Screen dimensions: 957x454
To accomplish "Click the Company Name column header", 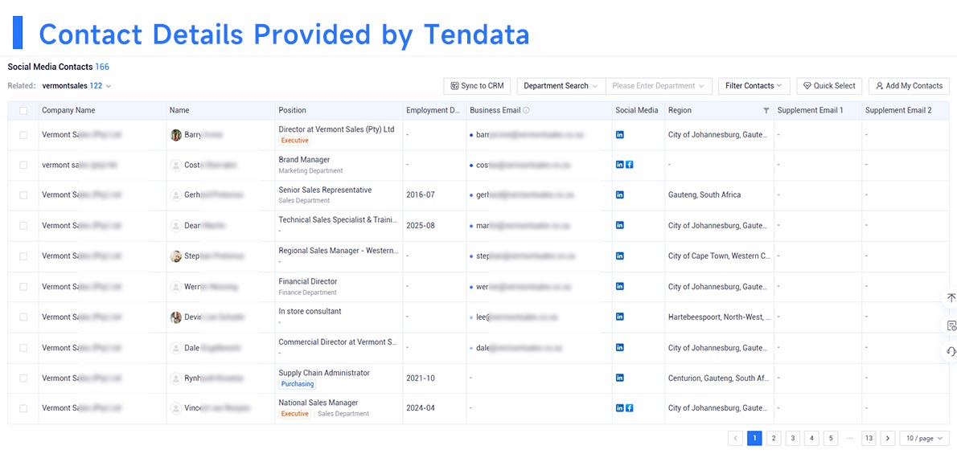I will 68,110.
